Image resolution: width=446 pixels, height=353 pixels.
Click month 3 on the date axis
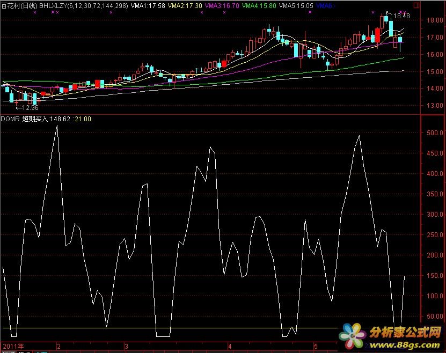(x=126, y=347)
